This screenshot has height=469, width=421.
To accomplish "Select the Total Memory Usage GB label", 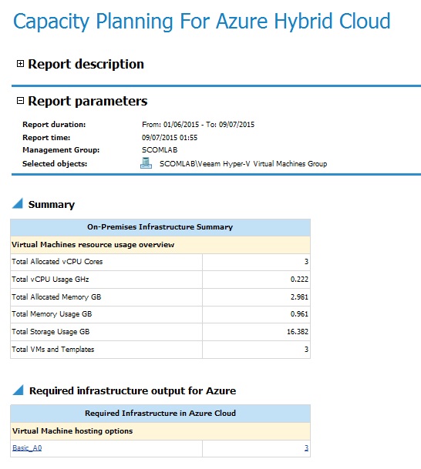I will pos(52,314).
